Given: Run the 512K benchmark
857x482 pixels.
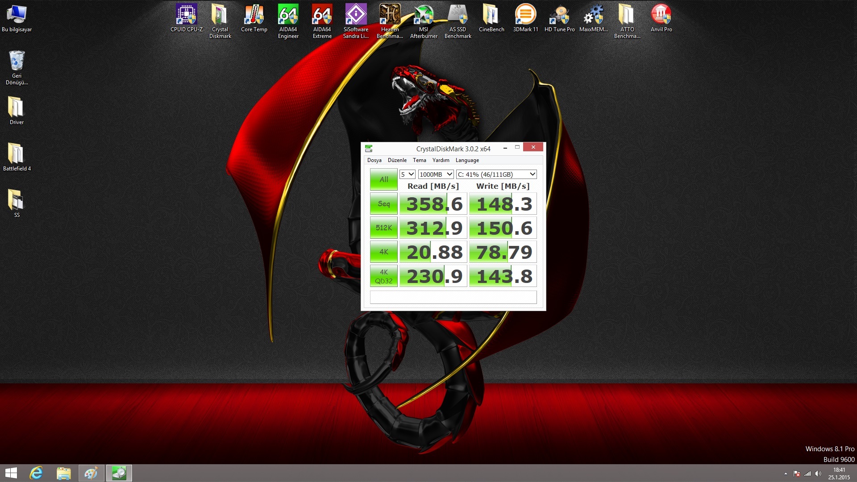Looking at the screenshot, I should [x=383, y=228].
